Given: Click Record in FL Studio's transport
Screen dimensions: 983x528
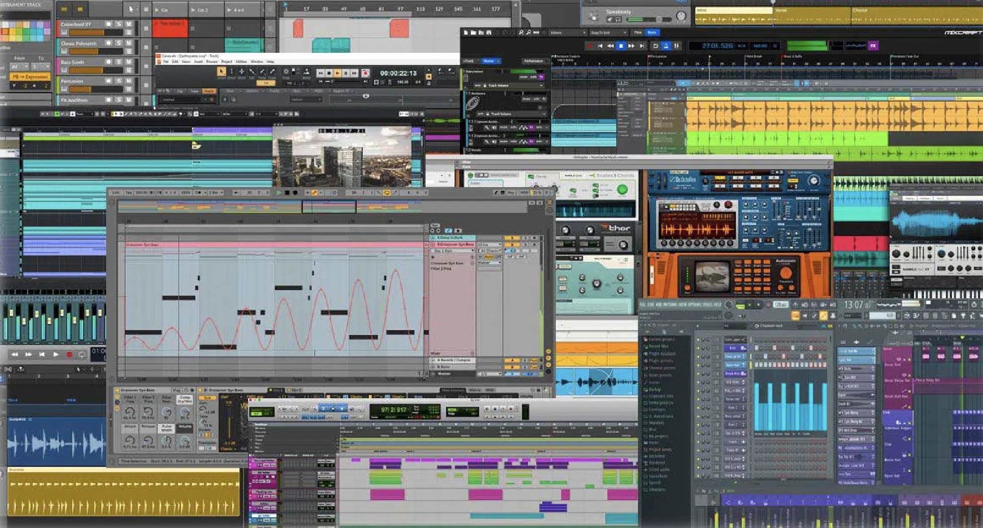Looking at the screenshot, I should click(x=768, y=305).
